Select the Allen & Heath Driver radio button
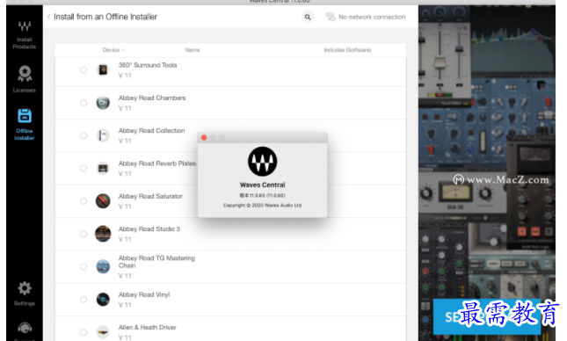Viewport: 567px width, 341px height. pyautogui.click(x=84, y=332)
